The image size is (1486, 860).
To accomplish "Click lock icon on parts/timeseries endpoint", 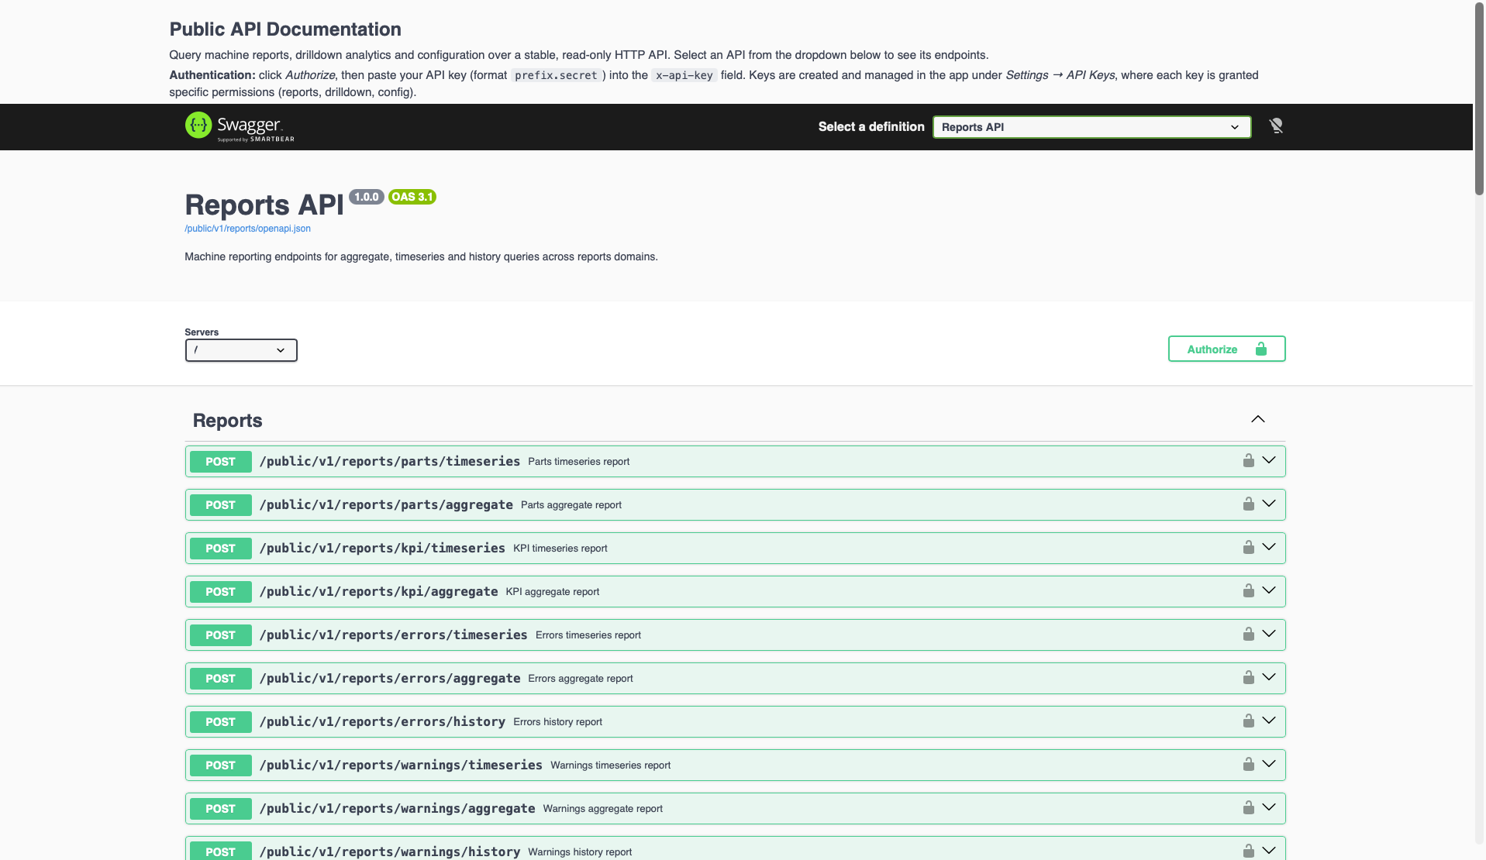I will point(1248,460).
